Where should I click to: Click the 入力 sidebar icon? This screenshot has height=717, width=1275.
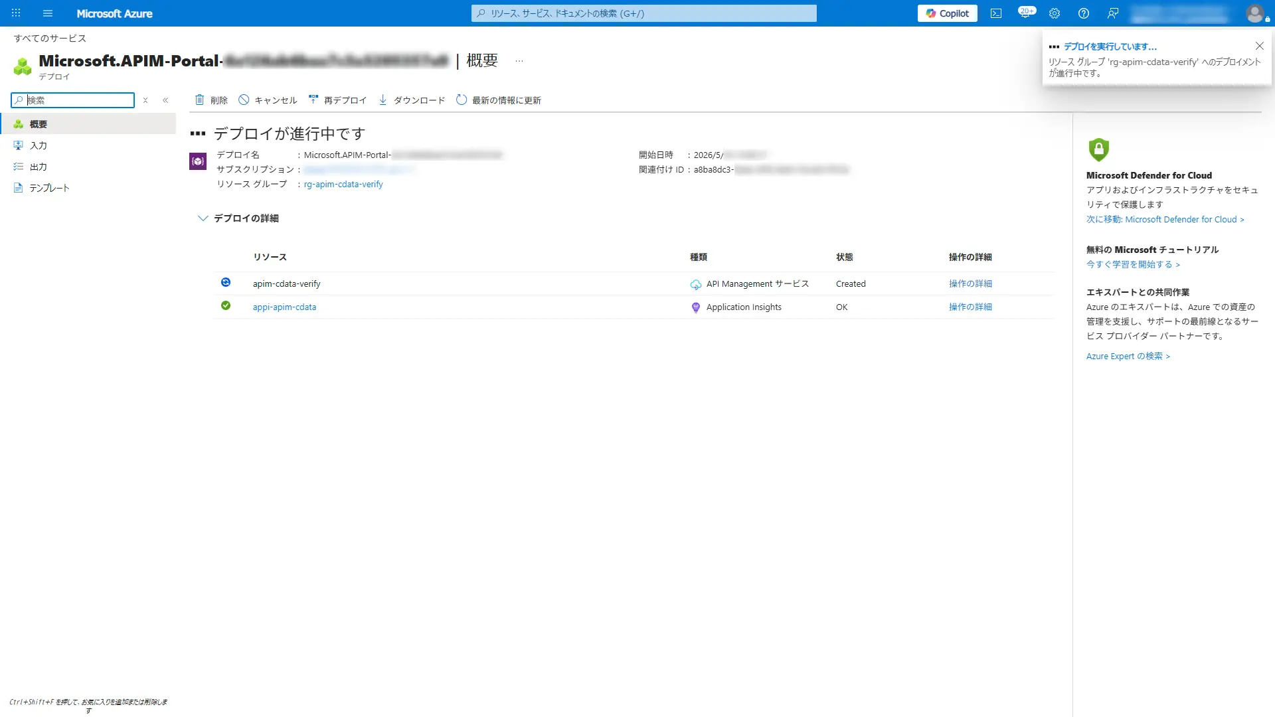pos(19,145)
